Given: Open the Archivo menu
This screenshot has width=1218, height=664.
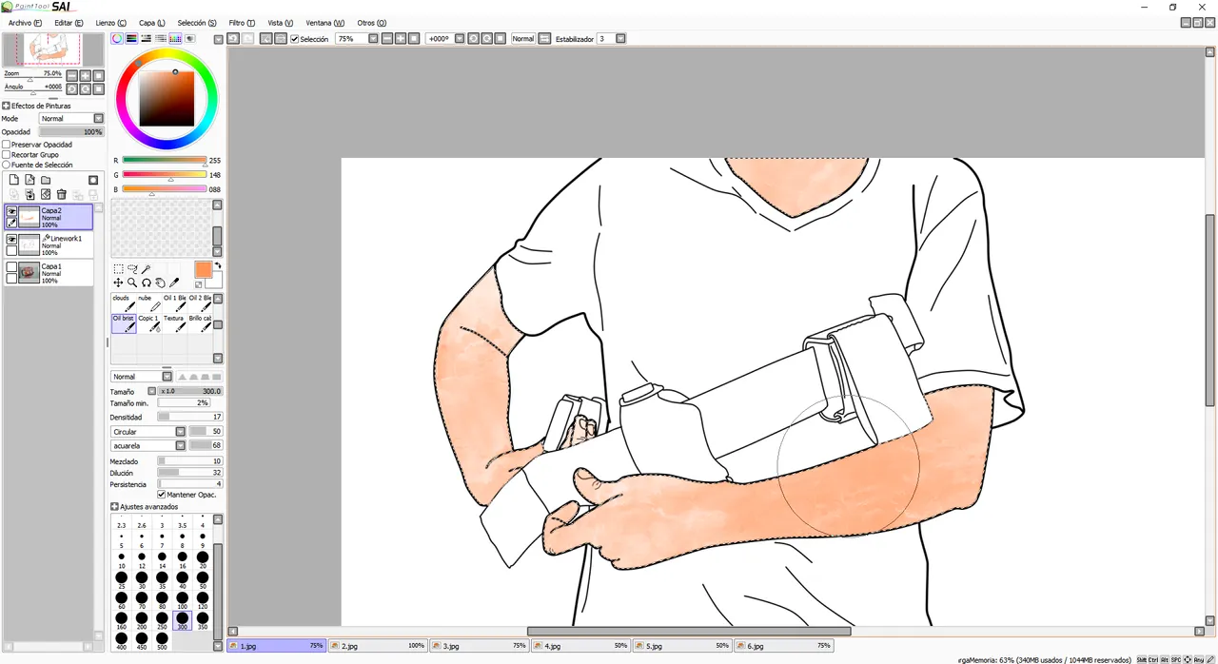Looking at the screenshot, I should pos(25,23).
